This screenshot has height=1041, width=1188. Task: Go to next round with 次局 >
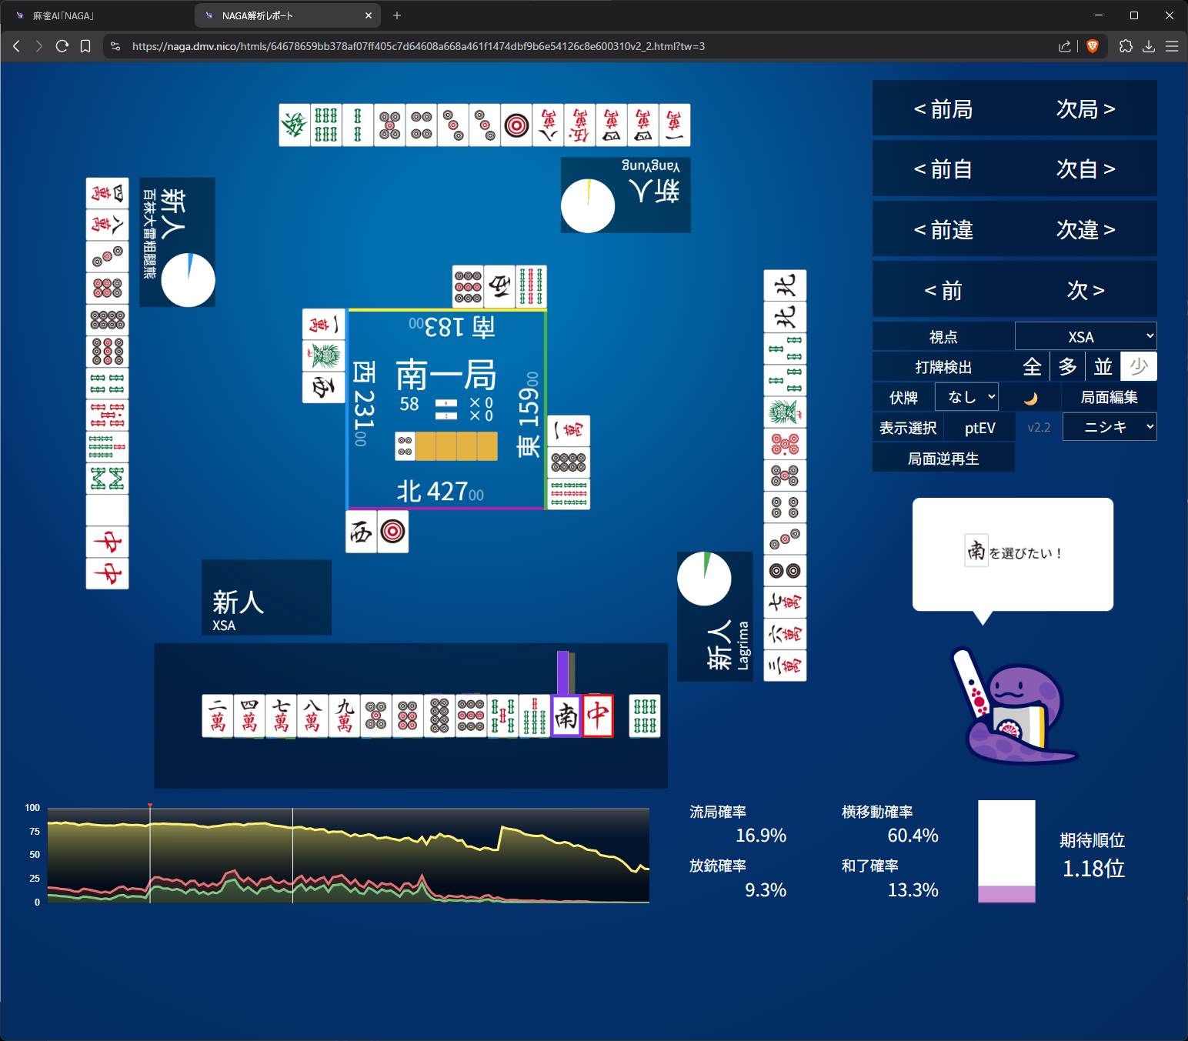point(1085,109)
